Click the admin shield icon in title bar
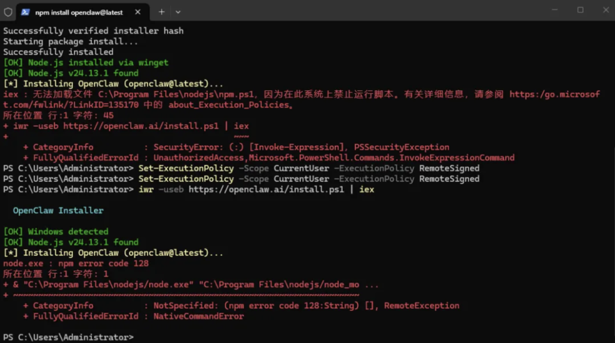The image size is (615, 343). 8,11
